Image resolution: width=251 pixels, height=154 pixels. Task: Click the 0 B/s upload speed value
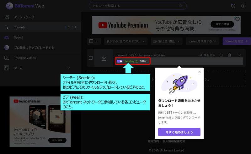click(x=143, y=61)
